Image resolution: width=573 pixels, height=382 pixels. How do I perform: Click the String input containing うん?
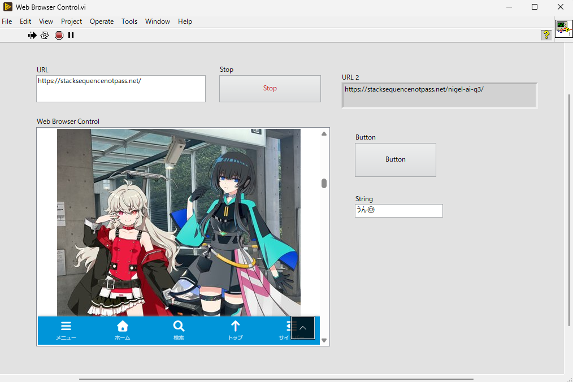399,211
